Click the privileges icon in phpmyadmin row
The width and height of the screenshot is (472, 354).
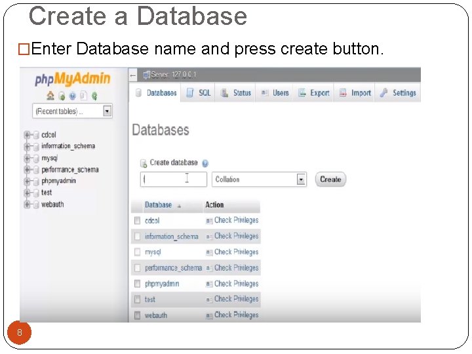[x=209, y=284]
